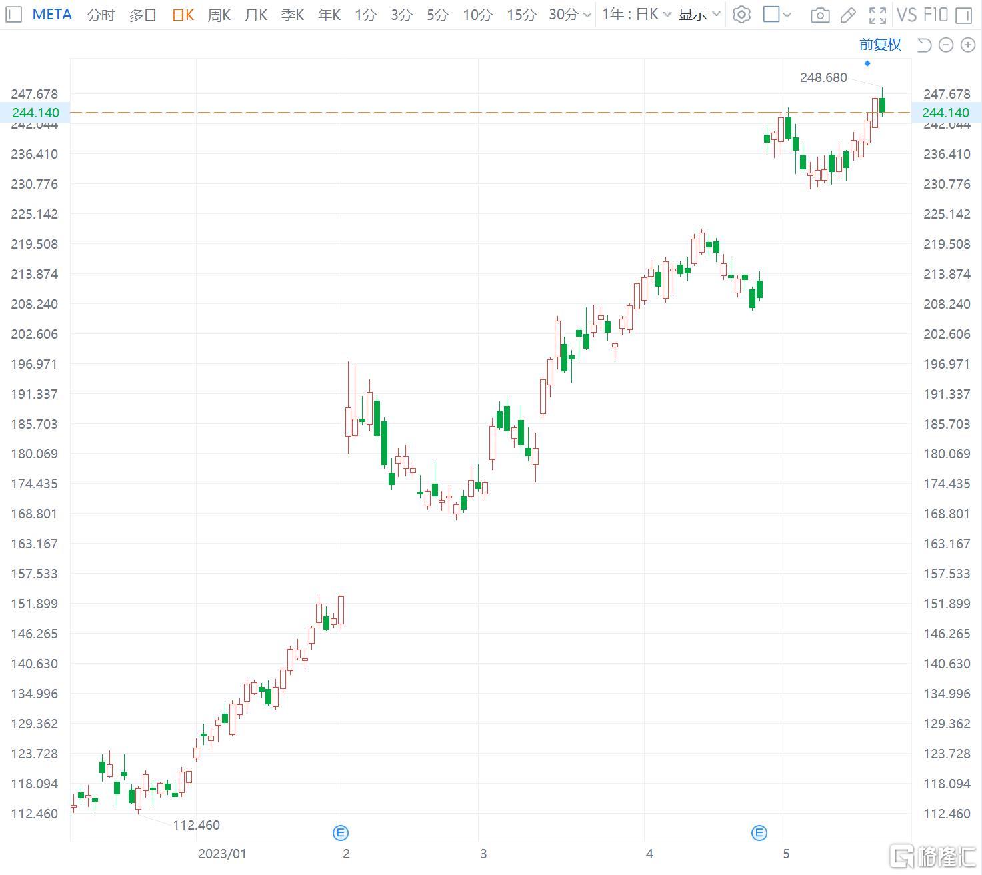Click month 3 label on date axis
The image size is (982, 875).
pos(483,854)
